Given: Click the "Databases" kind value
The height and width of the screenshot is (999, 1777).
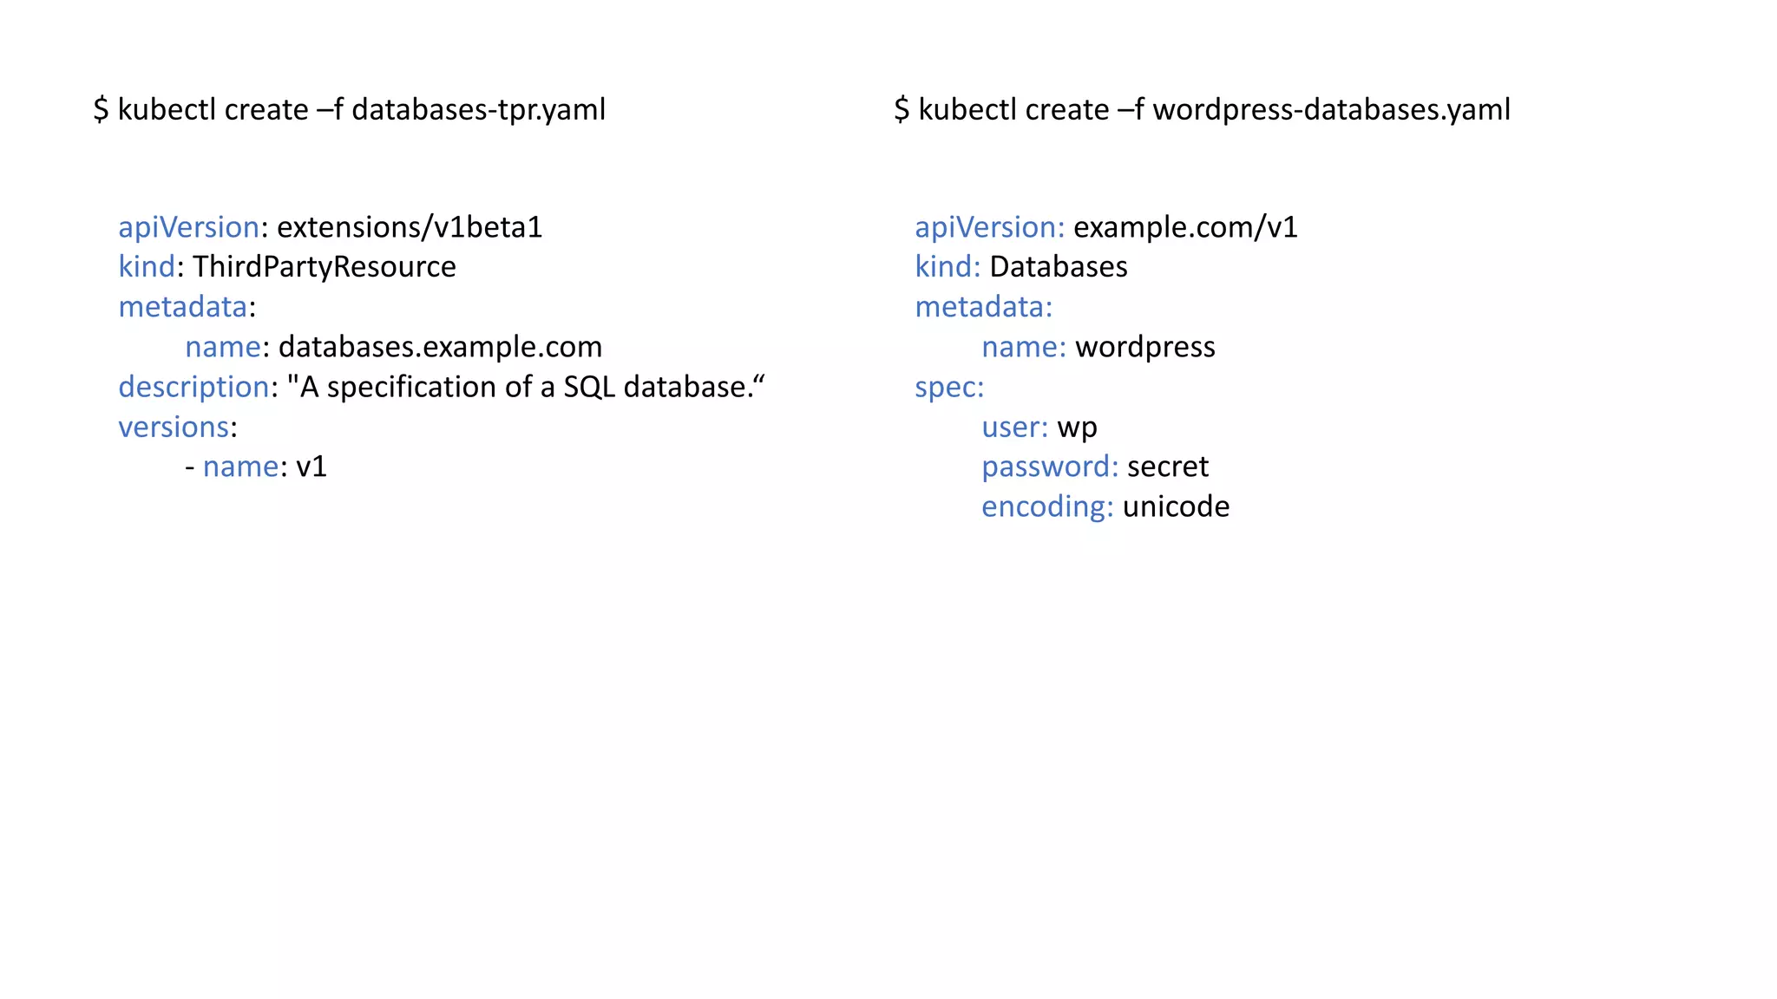Looking at the screenshot, I should pos(1059,267).
